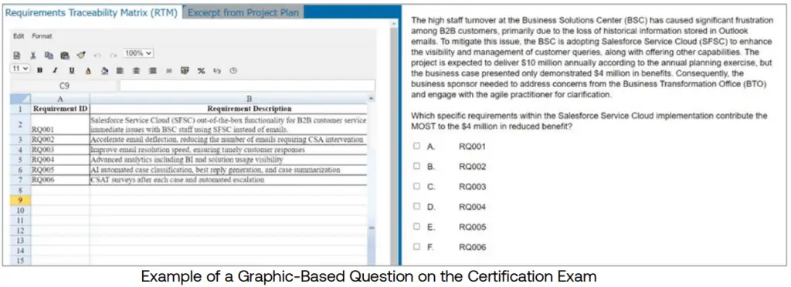
Task: Select row 15 header
Action: click(21, 260)
